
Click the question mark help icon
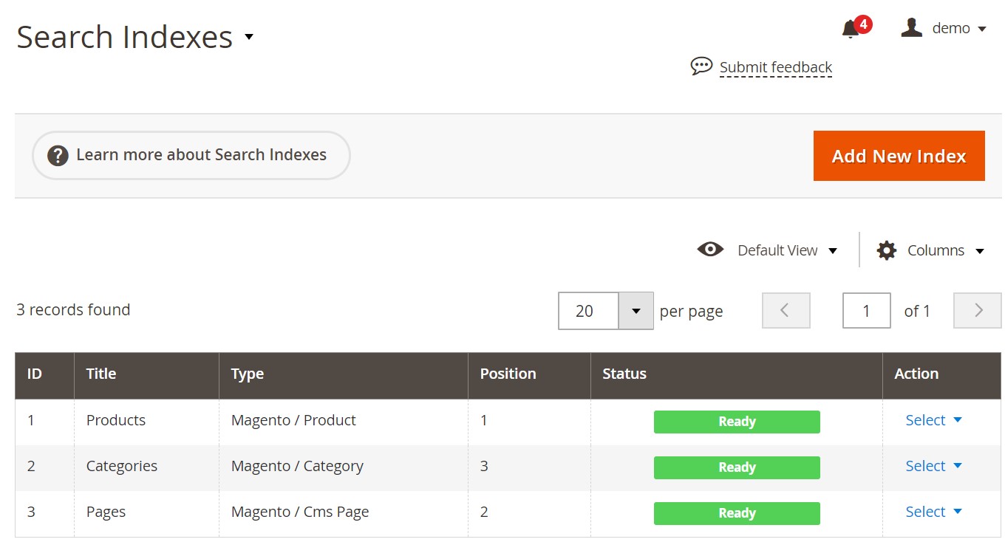click(x=58, y=156)
